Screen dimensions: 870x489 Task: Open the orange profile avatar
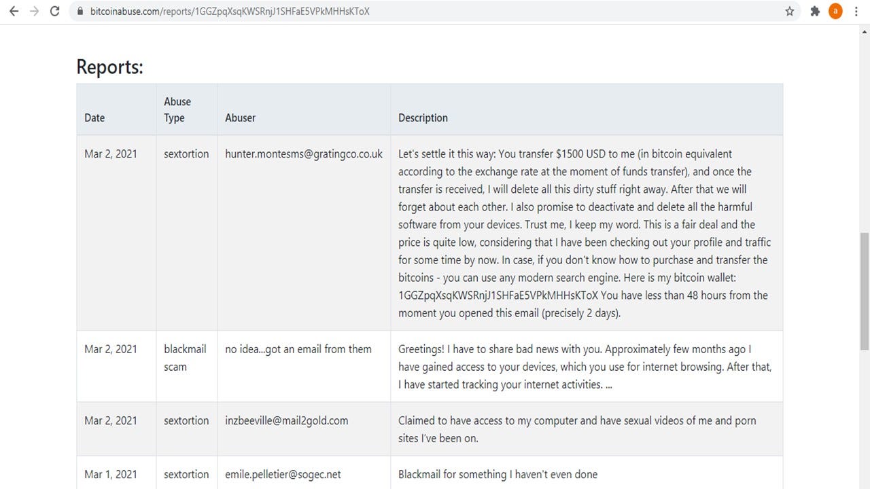click(835, 11)
